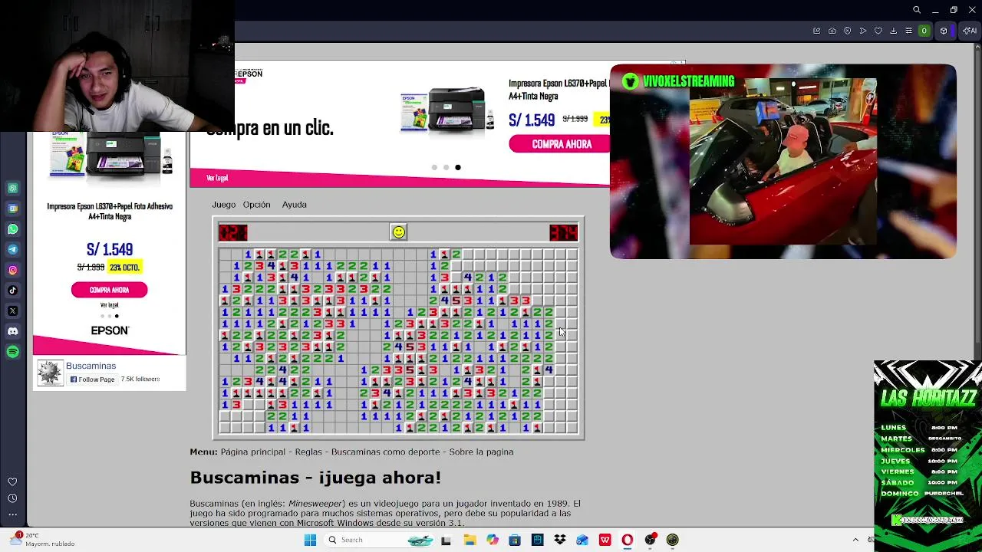Open Copilot from the taskbar
The width and height of the screenshot is (982, 552).
coord(493,540)
